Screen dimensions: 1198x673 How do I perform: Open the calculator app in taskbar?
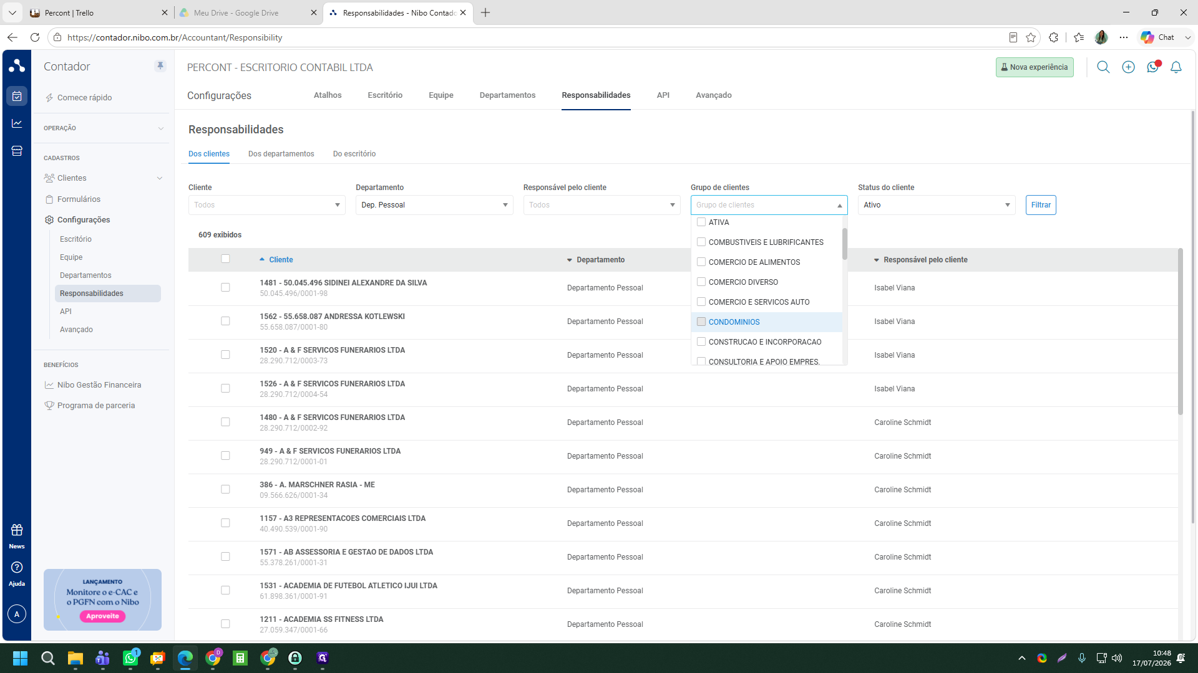tap(240, 658)
